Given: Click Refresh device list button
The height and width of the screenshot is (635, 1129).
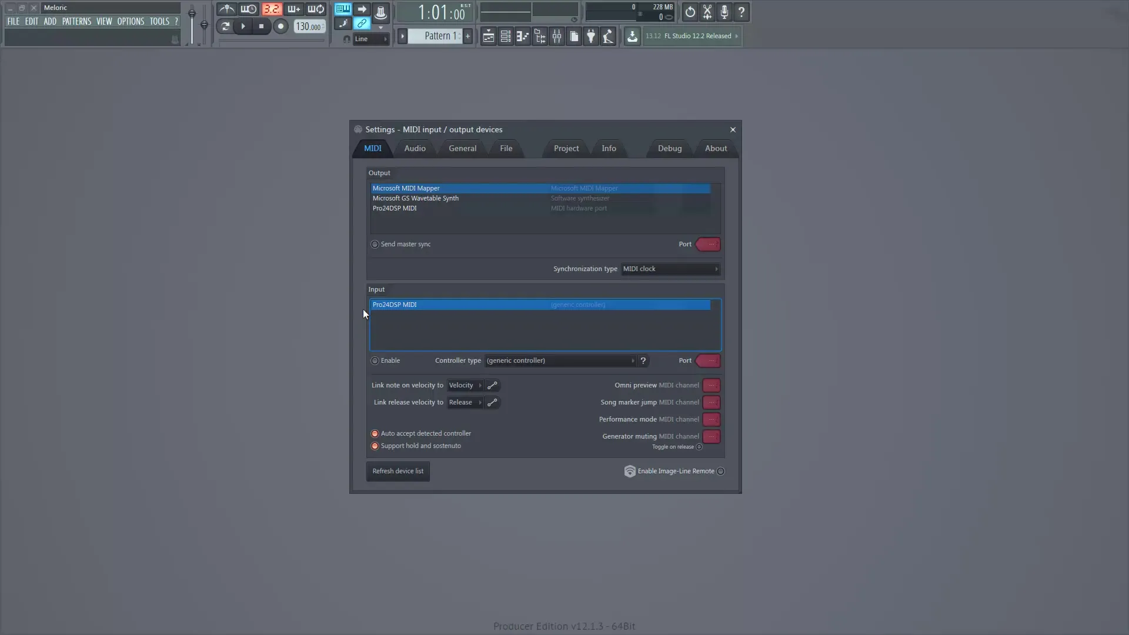Looking at the screenshot, I should coord(398,471).
